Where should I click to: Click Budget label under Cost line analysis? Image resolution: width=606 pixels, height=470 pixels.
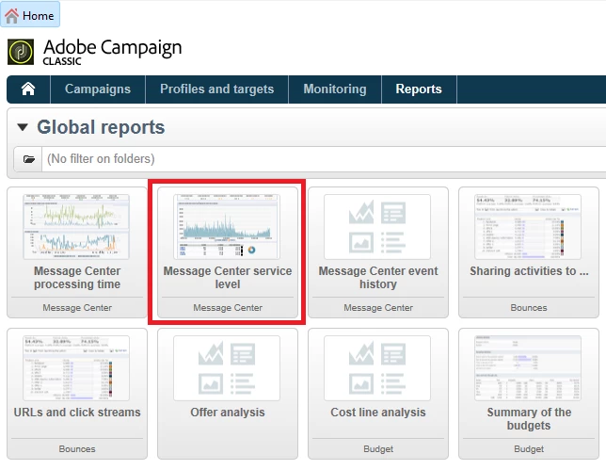(x=378, y=448)
